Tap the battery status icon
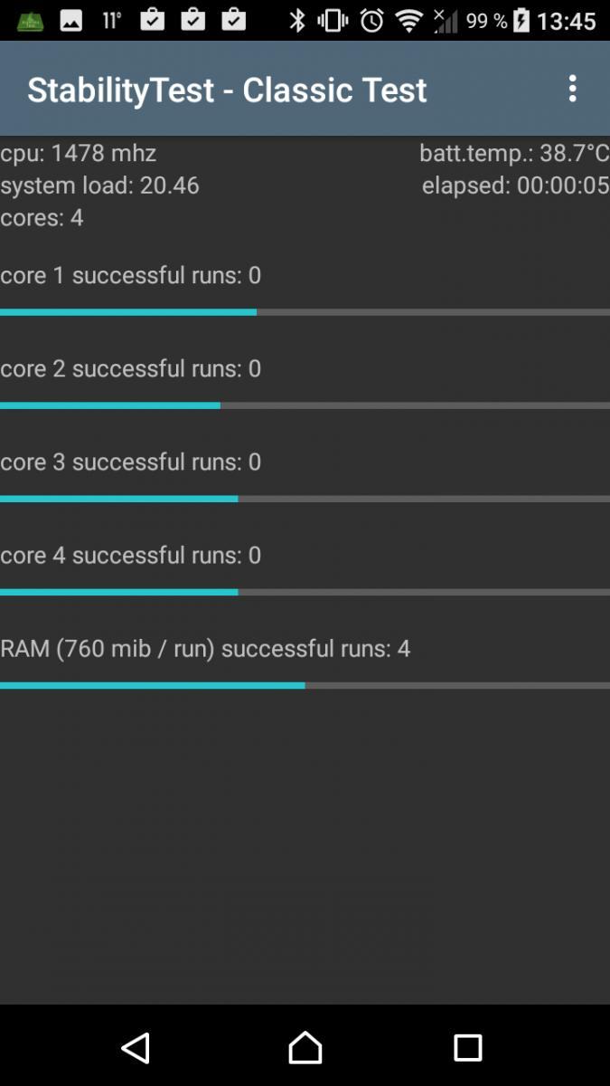Screen dimensions: 610x1086 (x=521, y=21)
